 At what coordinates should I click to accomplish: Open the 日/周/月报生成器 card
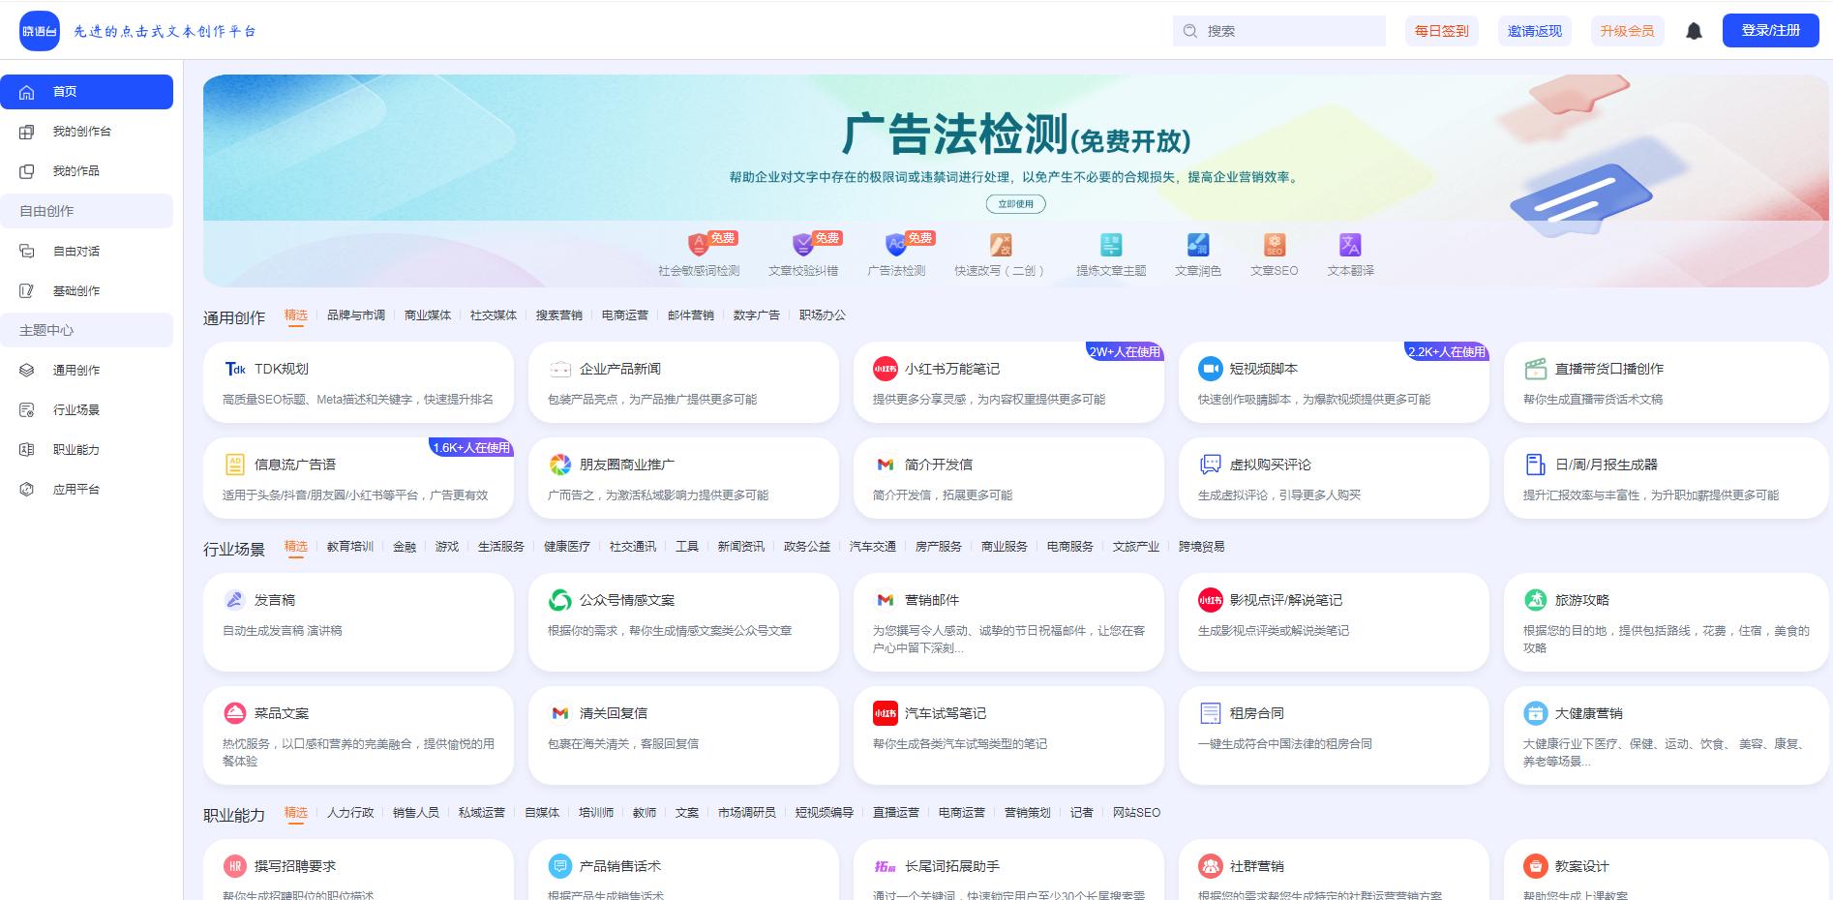(1667, 478)
